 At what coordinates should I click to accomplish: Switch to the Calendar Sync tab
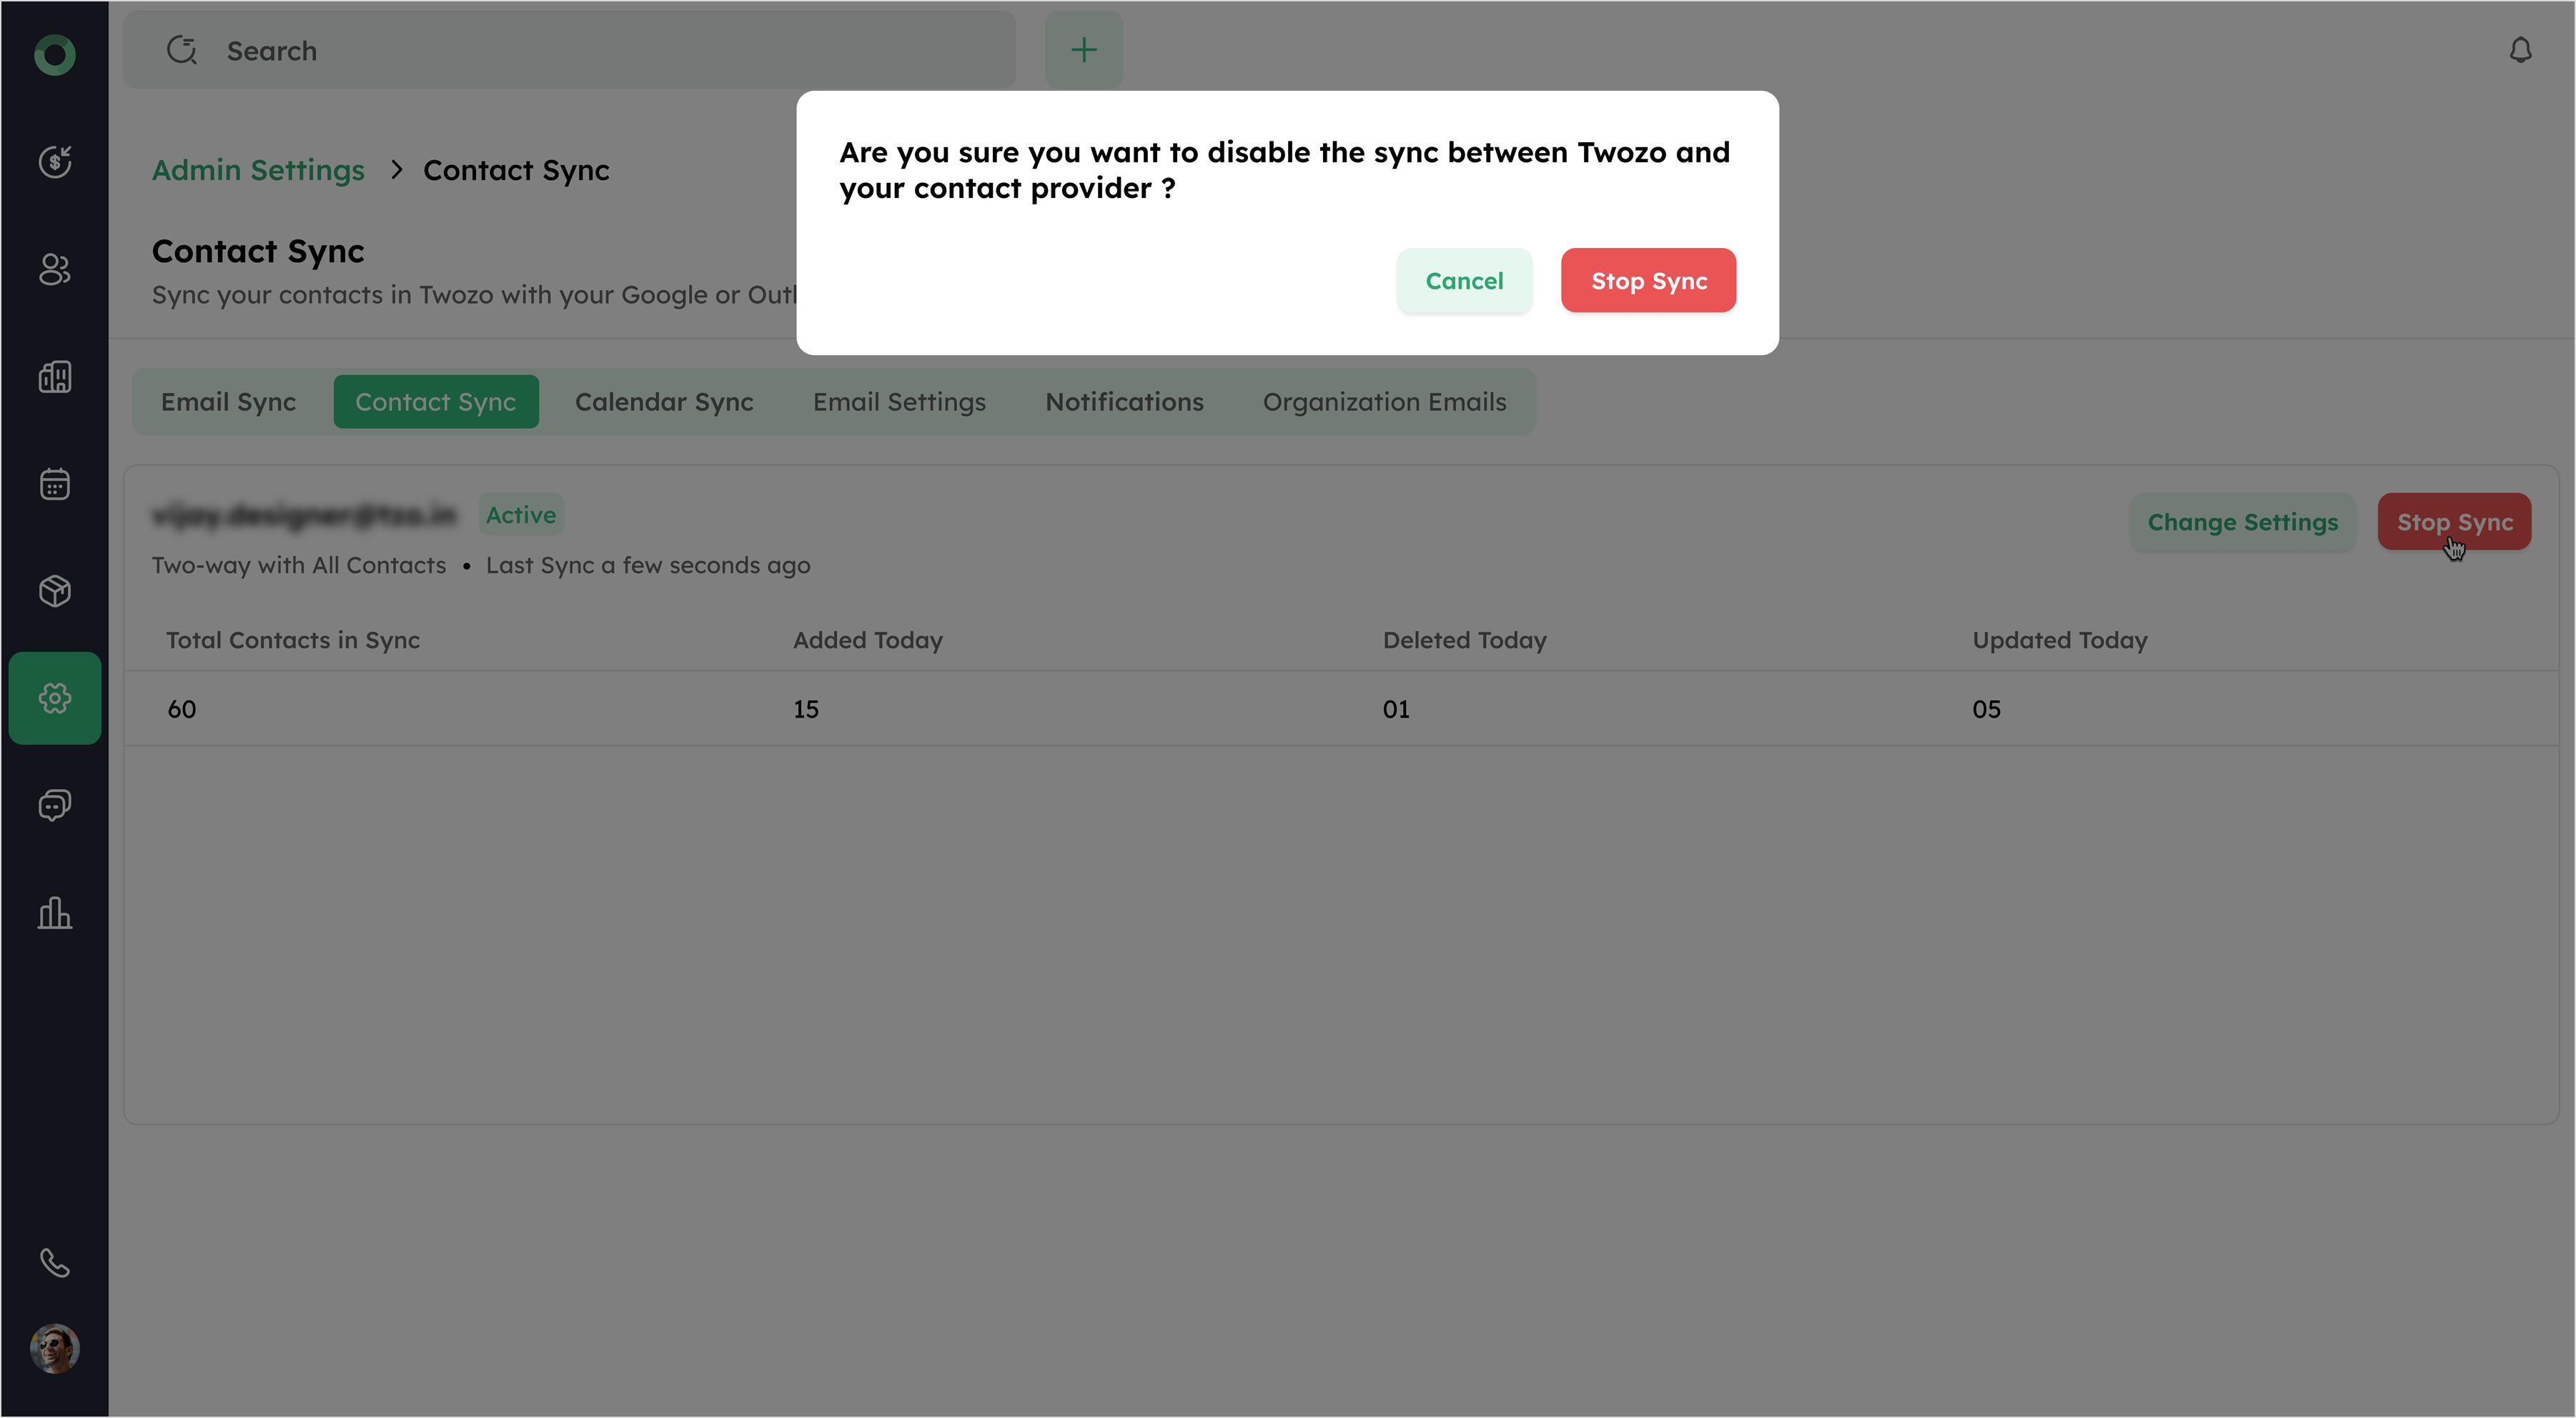(664, 402)
